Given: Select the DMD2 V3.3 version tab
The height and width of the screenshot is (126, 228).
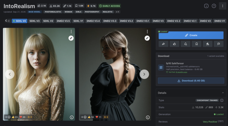Looking at the screenshot, I should pyautogui.click(x=110, y=21).
